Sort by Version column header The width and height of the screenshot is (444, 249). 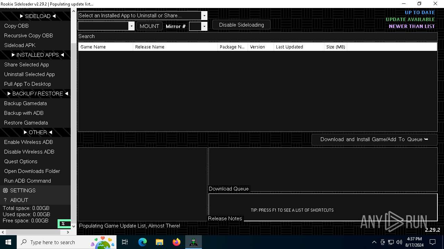pos(261,47)
